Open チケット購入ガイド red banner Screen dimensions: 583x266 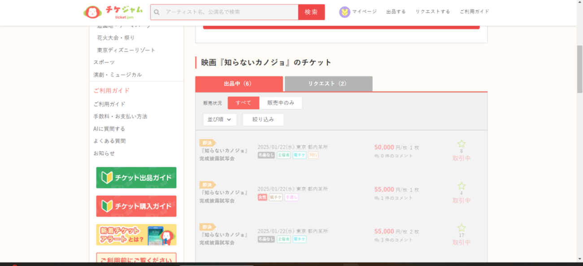[136, 206]
